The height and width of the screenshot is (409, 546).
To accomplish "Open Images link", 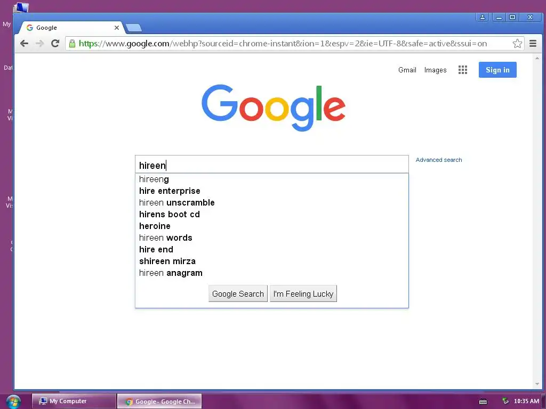I will click(x=435, y=70).
